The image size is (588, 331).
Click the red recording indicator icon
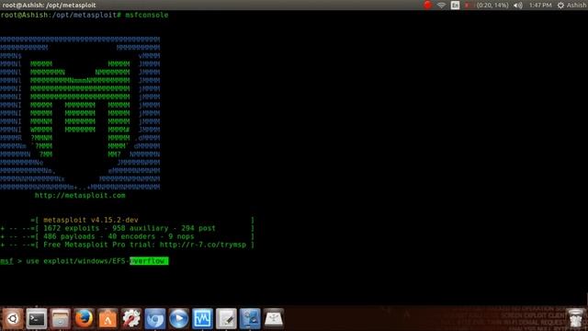click(427, 5)
